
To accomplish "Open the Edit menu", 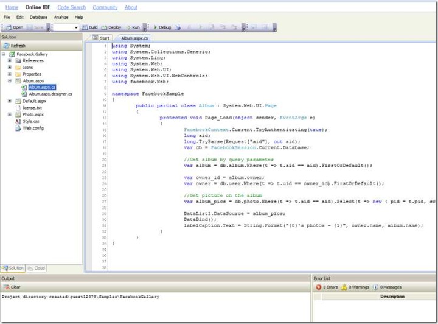I will 20,17.
